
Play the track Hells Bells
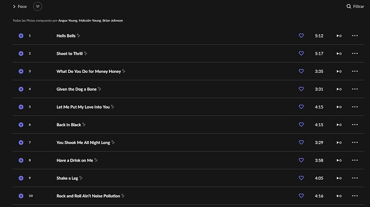(21, 36)
